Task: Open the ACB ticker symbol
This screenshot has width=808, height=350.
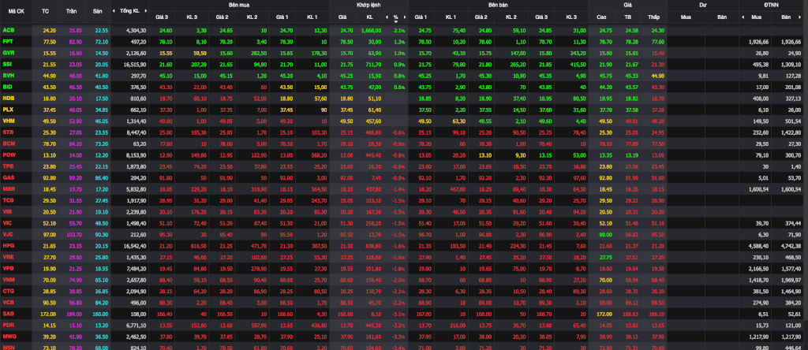Action: [8, 31]
